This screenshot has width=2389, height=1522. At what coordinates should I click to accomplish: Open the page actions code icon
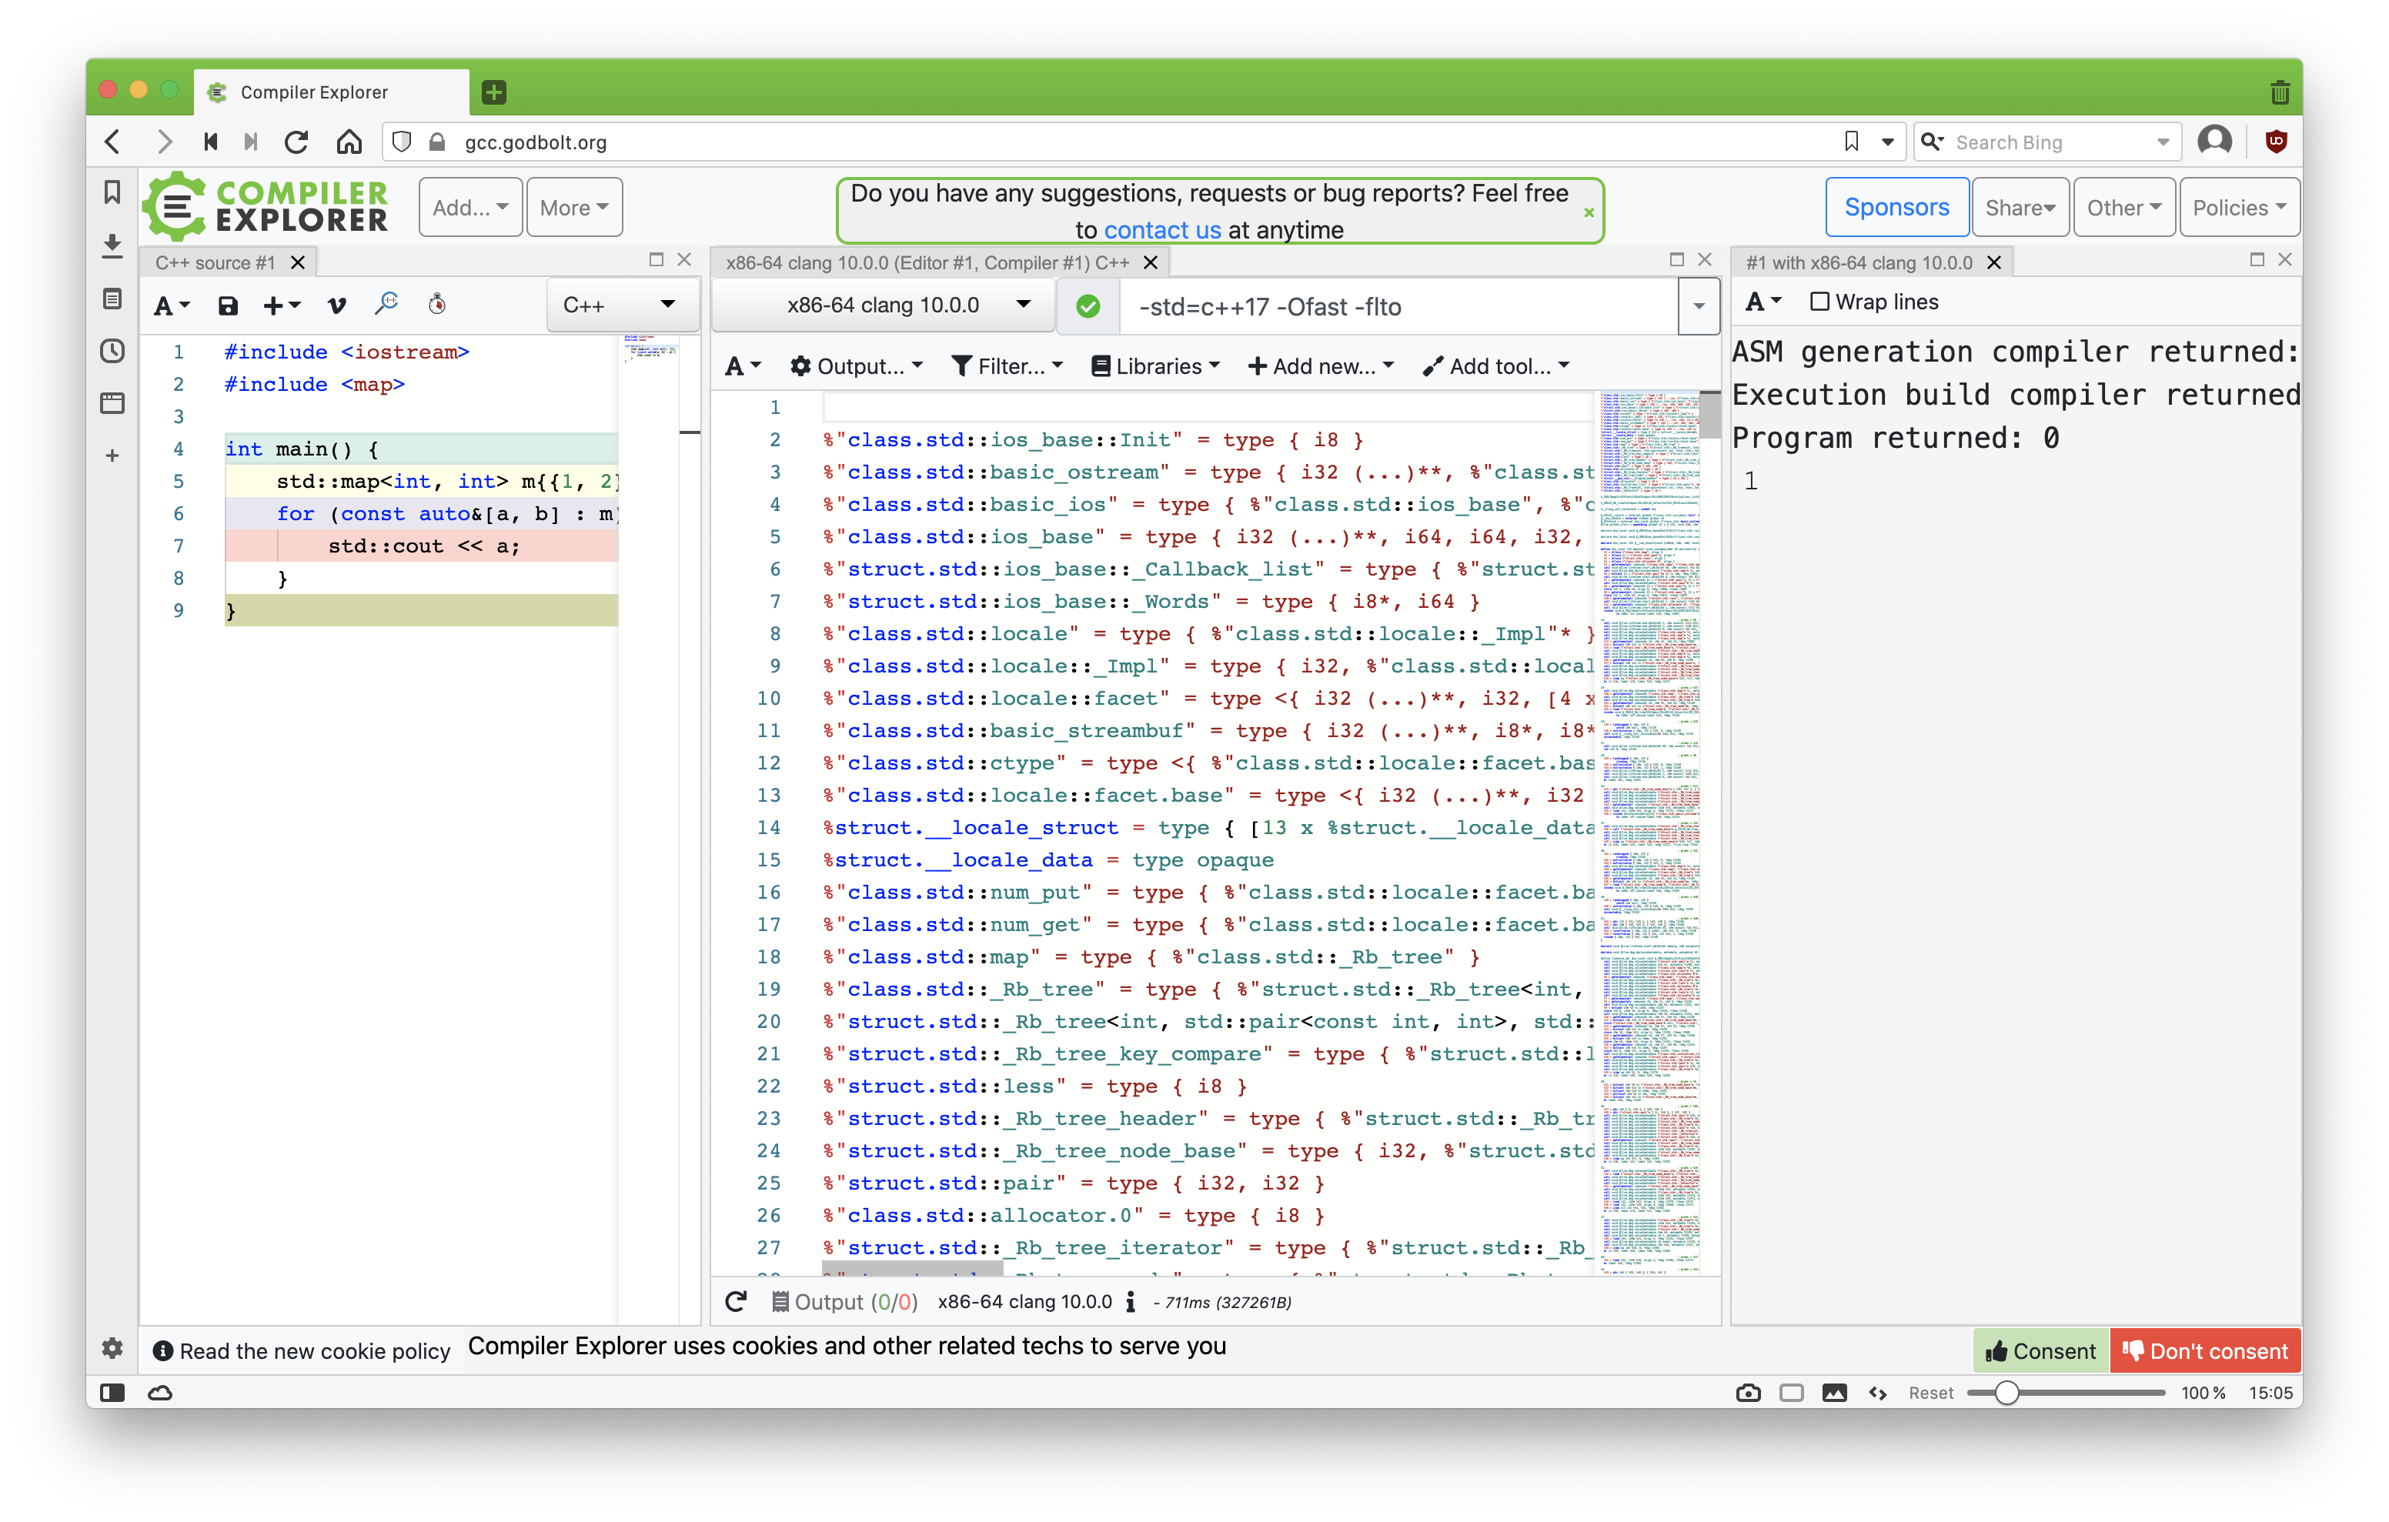[x=1877, y=1393]
